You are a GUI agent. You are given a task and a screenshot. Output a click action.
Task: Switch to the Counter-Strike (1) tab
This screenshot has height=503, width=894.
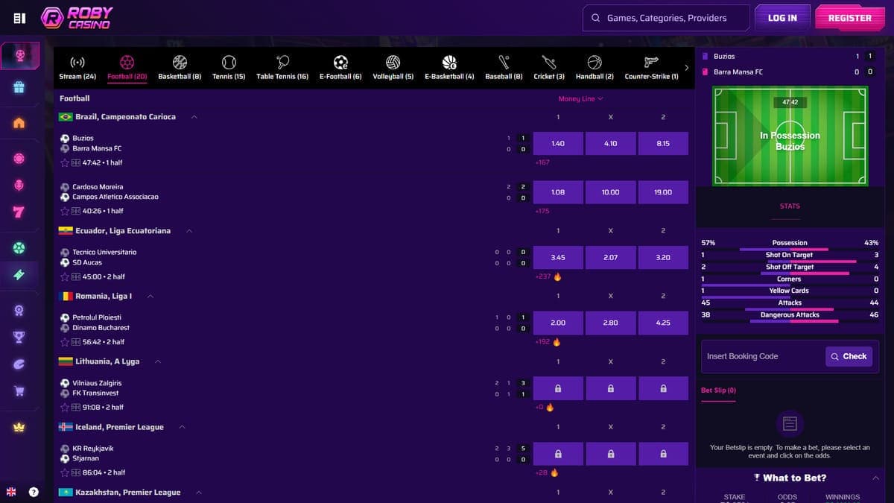pos(651,68)
